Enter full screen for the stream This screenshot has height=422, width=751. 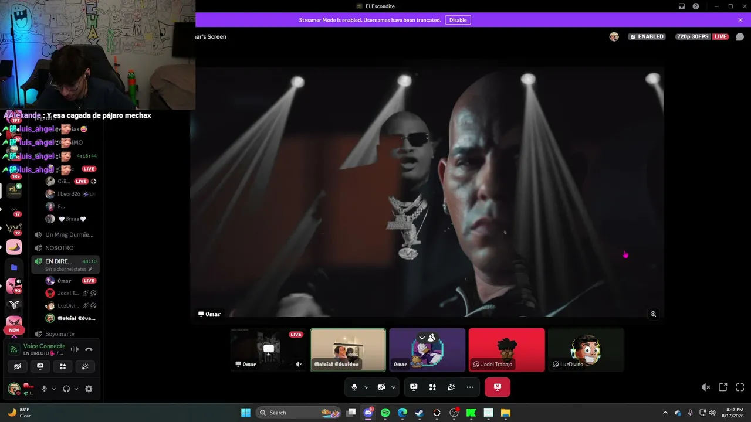(x=740, y=387)
